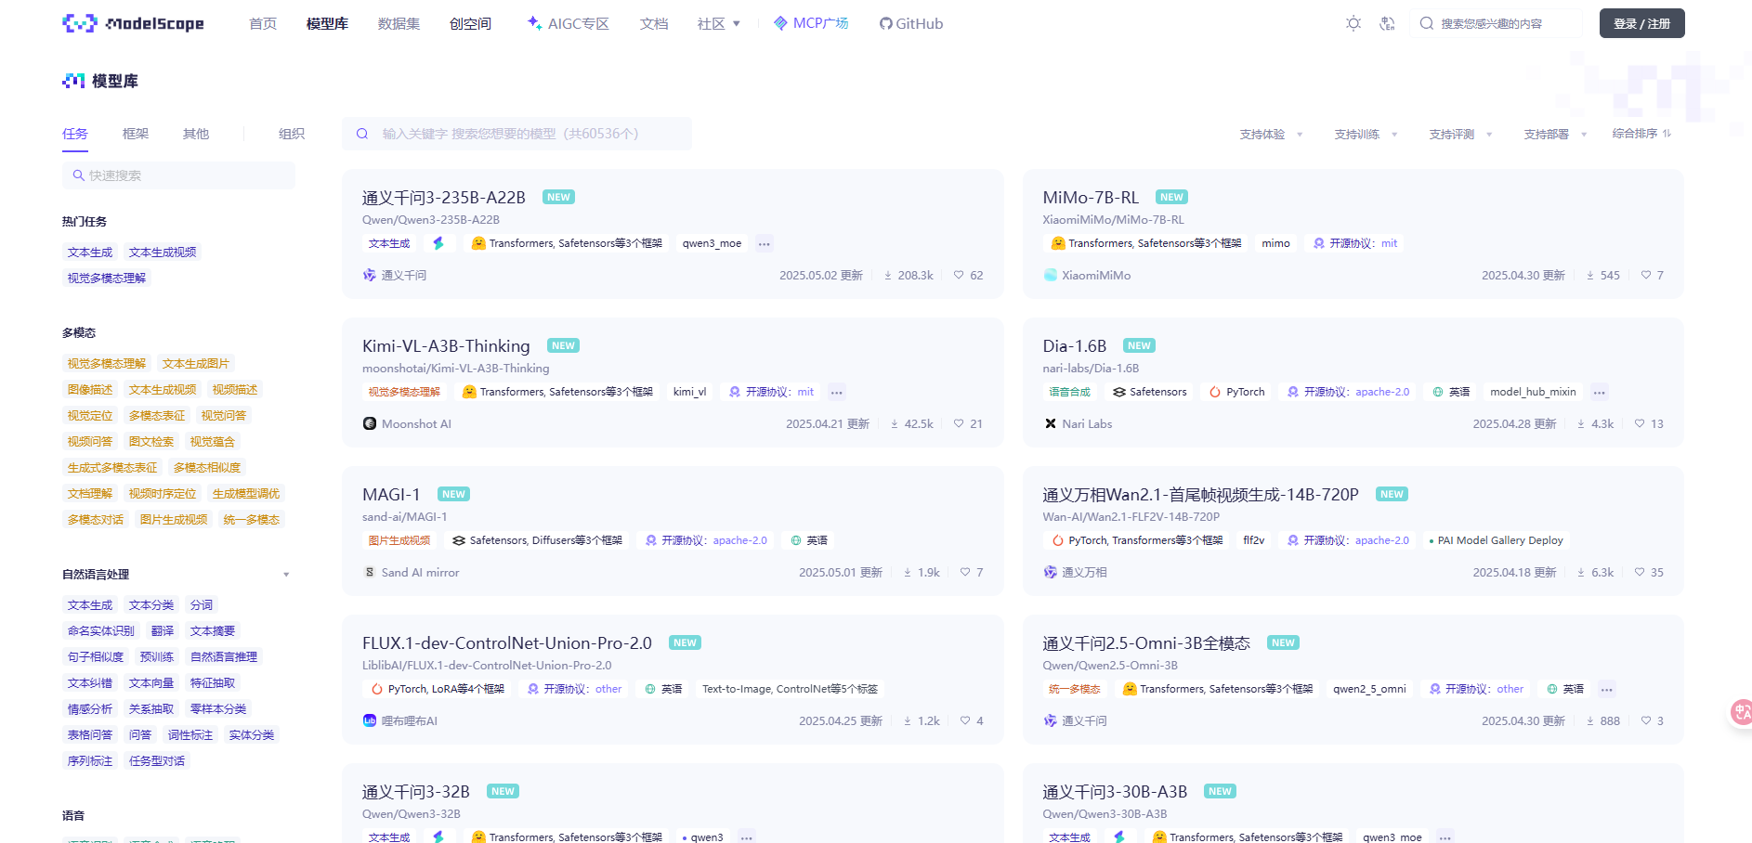Expand more tags on 通义千问3-235B-A22B card

[764, 244]
